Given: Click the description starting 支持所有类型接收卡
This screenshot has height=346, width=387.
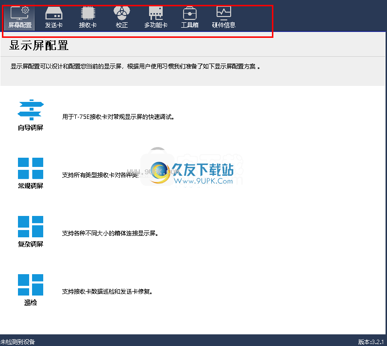Looking at the screenshot, I should pos(101,175).
